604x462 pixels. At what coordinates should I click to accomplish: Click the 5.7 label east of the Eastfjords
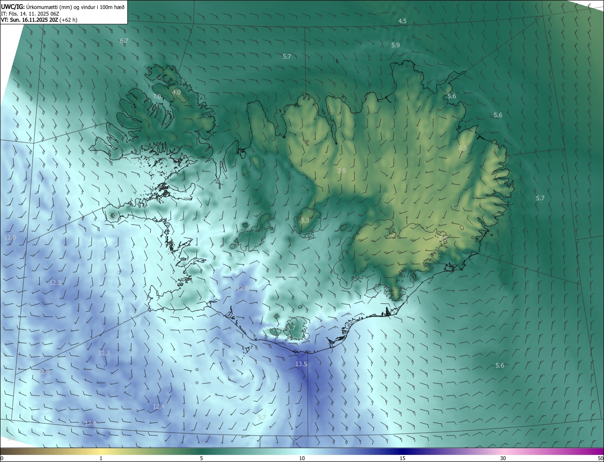pyautogui.click(x=540, y=198)
